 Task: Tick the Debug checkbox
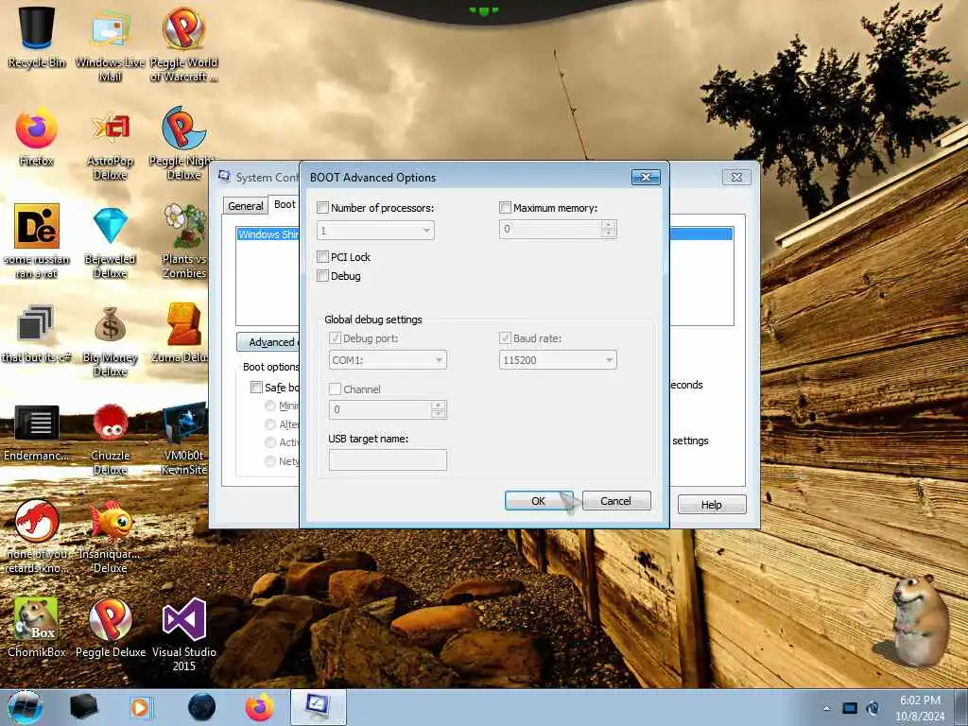click(x=322, y=276)
